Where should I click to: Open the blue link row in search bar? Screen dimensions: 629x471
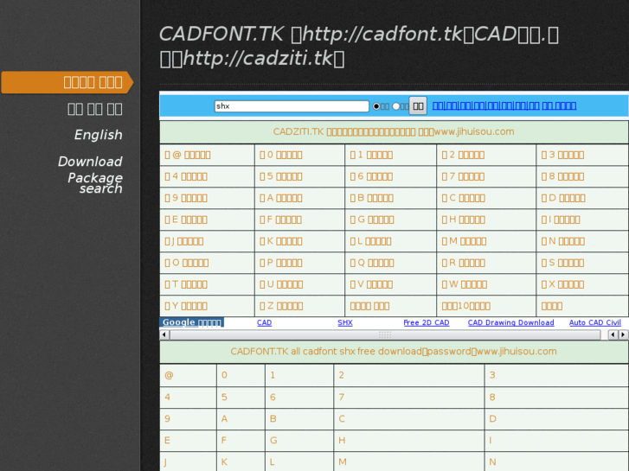(x=504, y=105)
